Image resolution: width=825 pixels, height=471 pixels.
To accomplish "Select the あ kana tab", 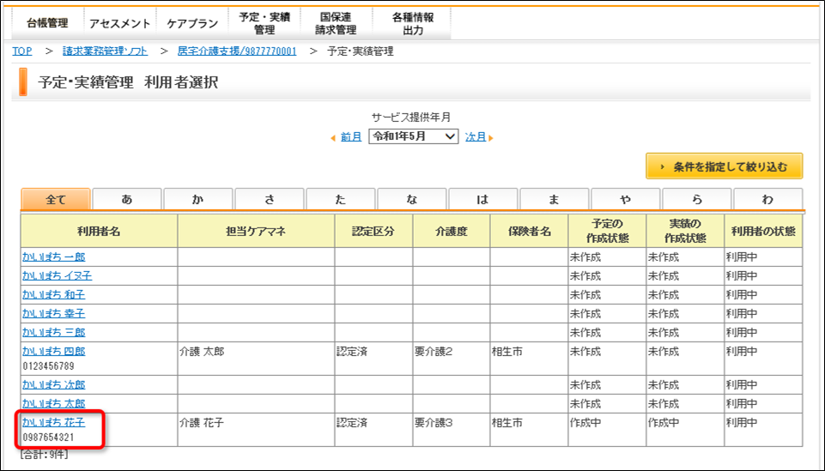I will pyautogui.click(x=127, y=199).
